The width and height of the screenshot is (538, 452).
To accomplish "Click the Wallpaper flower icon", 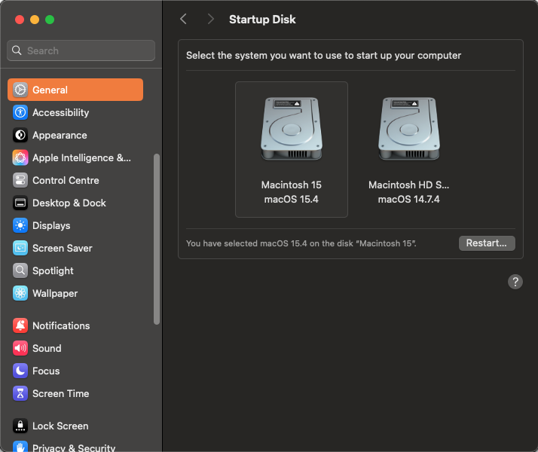I will [x=20, y=294].
